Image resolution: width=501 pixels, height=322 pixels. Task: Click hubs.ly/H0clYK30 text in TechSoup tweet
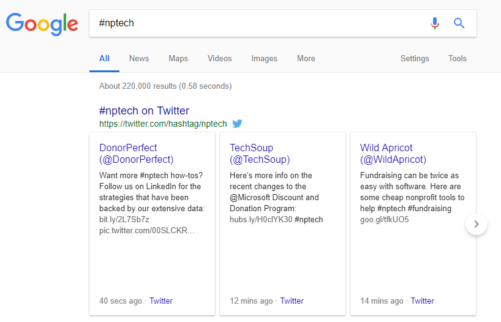tap(261, 219)
